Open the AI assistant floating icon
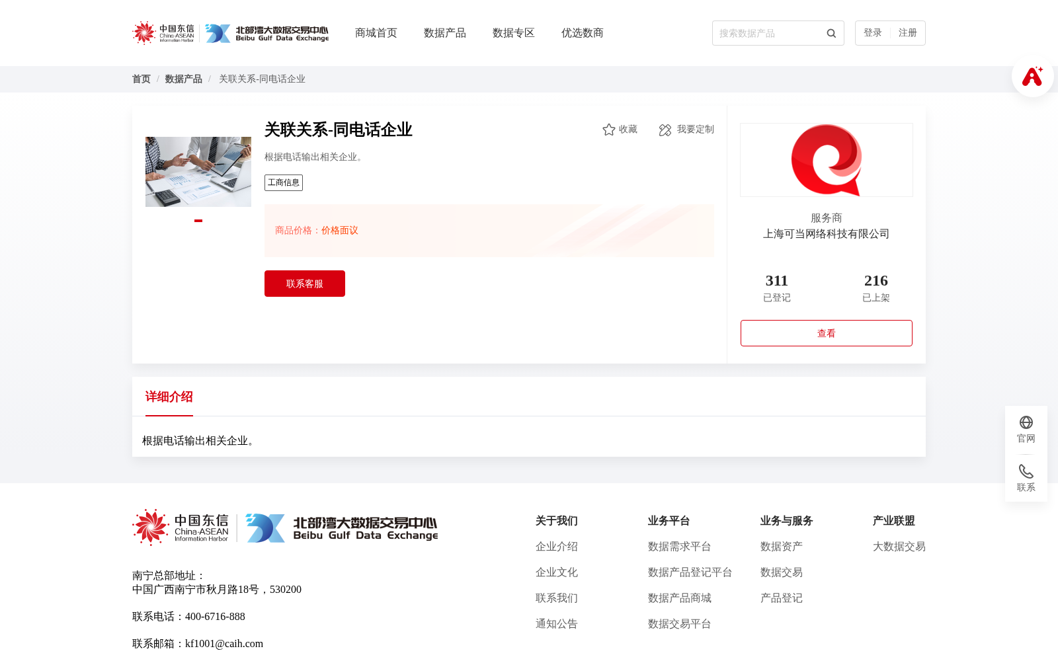Viewport: 1058px width, 661px height. 1032,76
